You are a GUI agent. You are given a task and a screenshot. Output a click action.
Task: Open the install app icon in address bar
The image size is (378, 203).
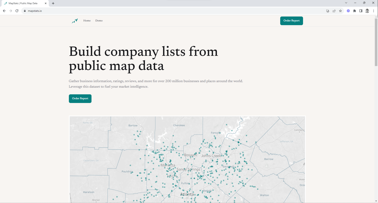328,11
